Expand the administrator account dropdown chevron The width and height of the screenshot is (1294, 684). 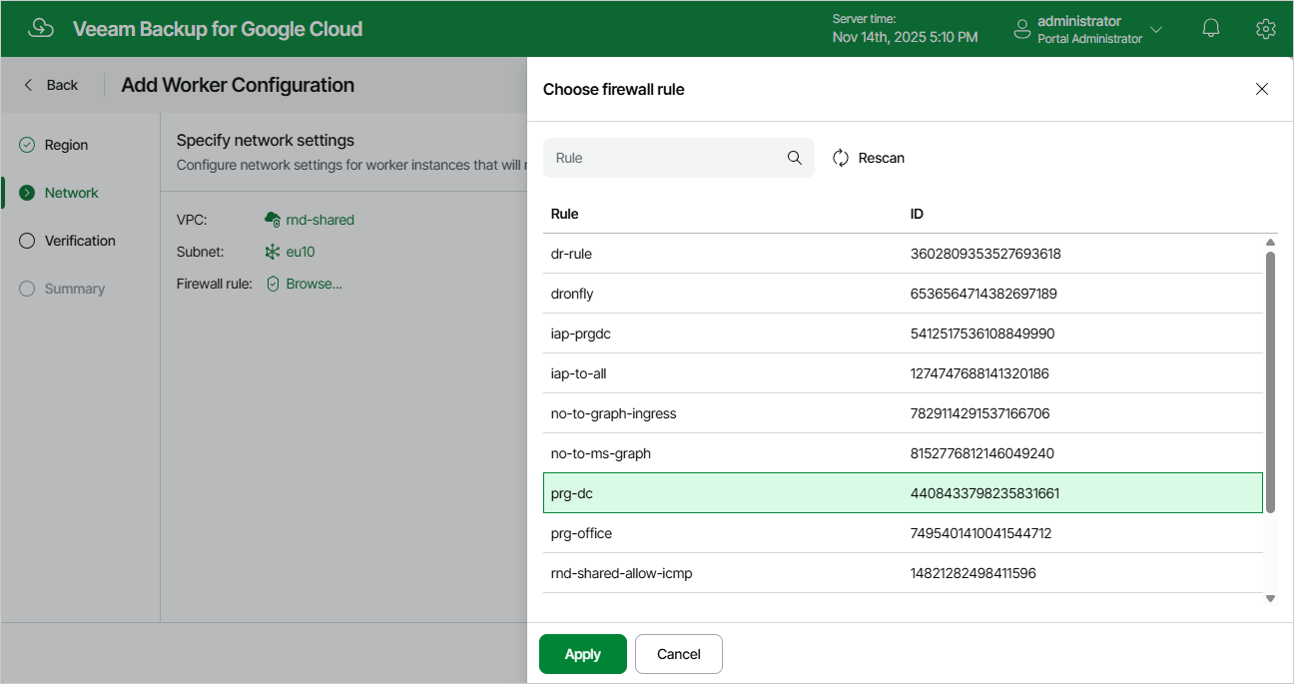coord(1156,29)
